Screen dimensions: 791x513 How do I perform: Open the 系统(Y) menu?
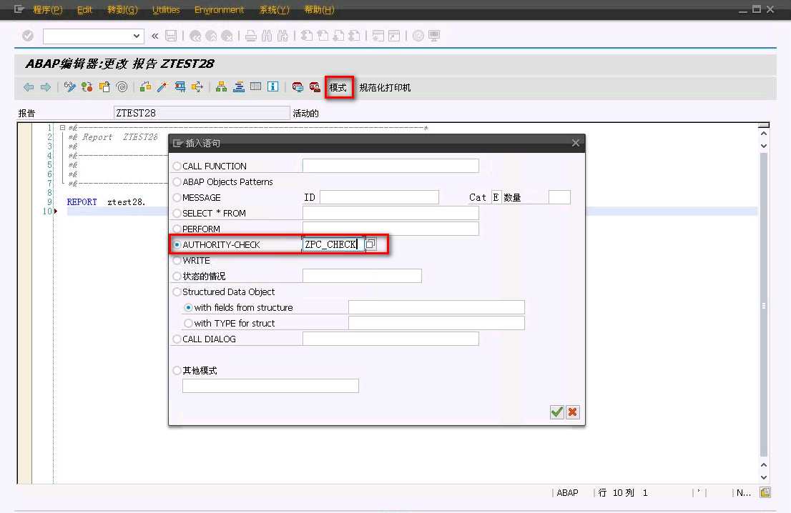point(275,9)
